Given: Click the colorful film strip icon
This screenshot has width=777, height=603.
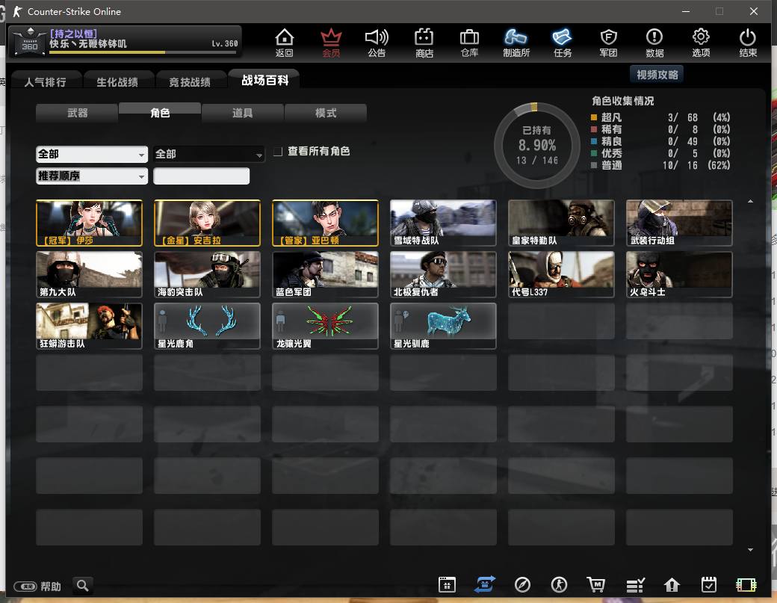Looking at the screenshot, I should 746,585.
